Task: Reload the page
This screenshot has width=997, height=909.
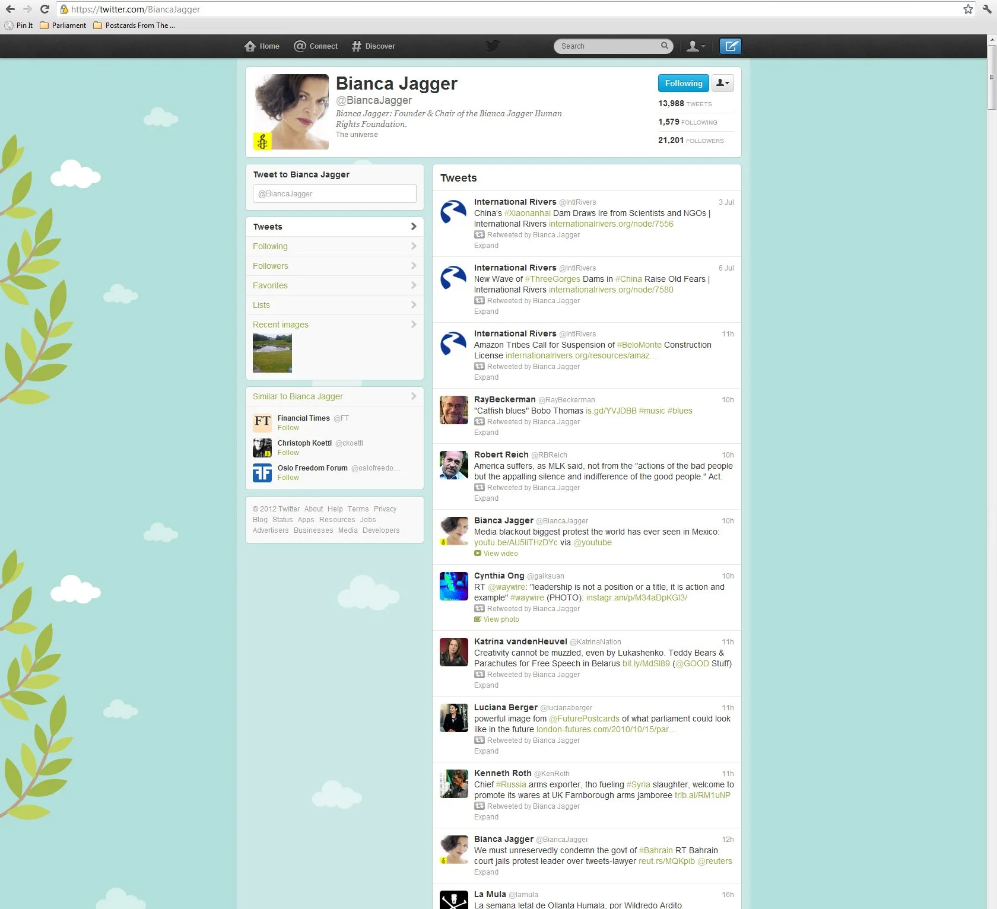Action: point(45,9)
